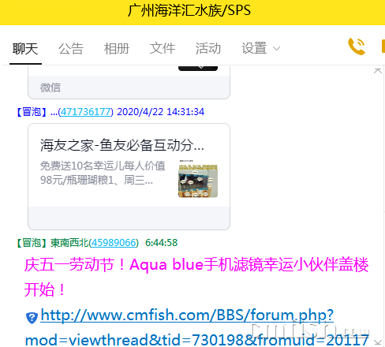Click the blue shield link-safety icon
The height and width of the screenshot is (347, 385).
click(x=32, y=318)
